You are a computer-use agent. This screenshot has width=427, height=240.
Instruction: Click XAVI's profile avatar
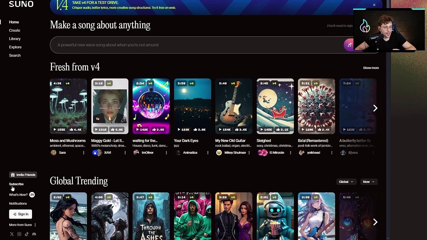tap(95, 153)
